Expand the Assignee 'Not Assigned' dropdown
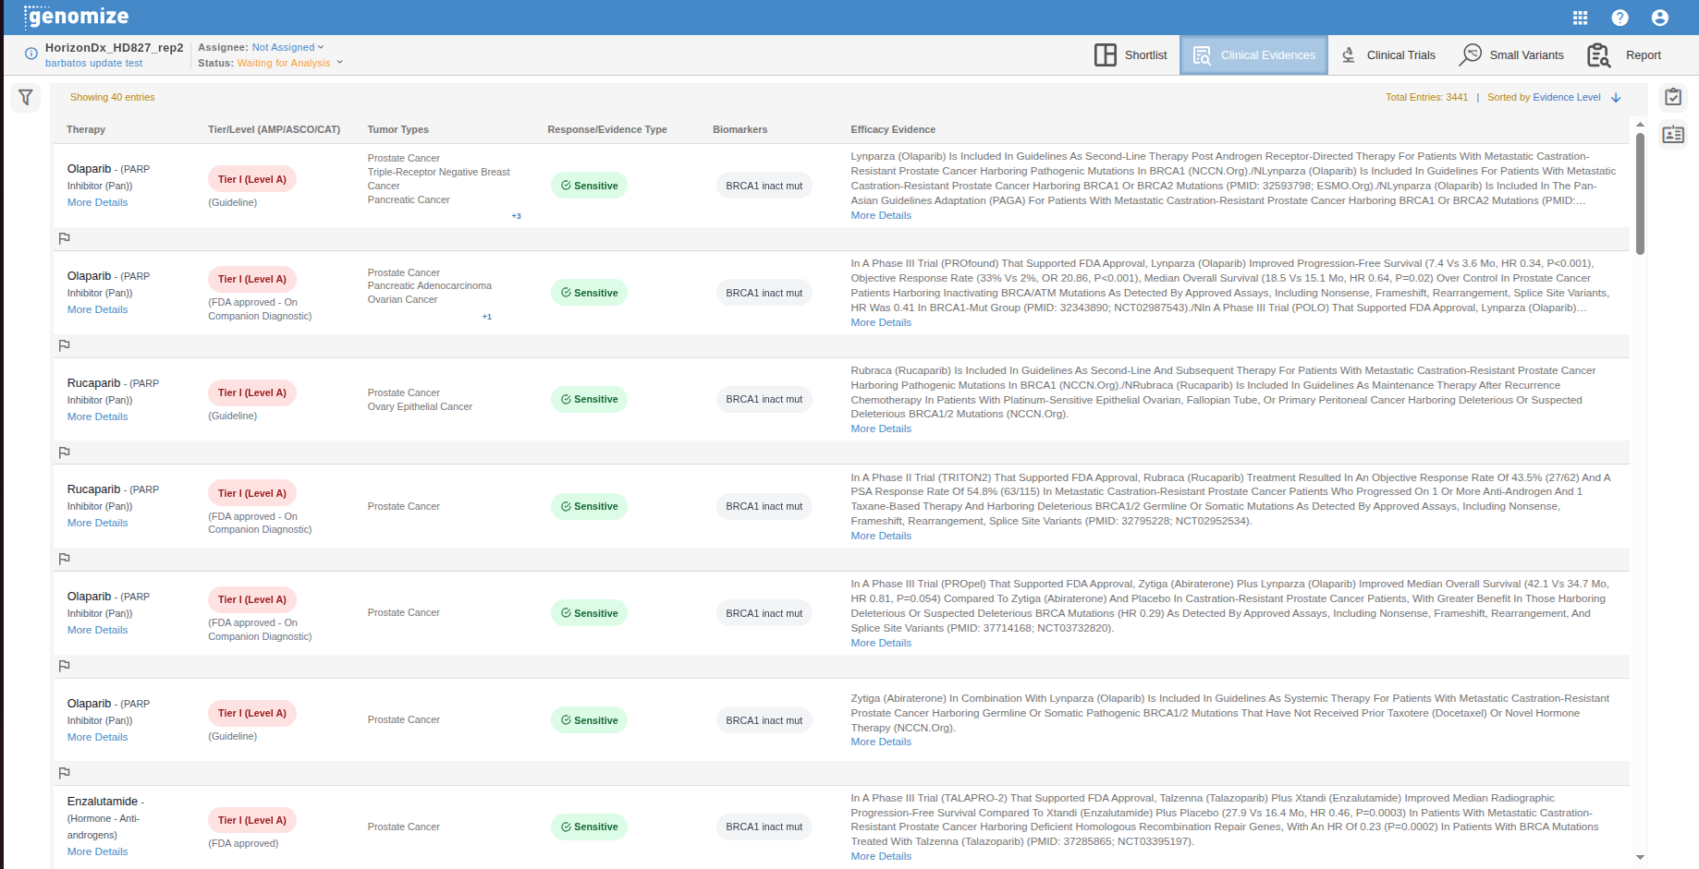Screen dimensions: 1699x869 click(287, 47)
